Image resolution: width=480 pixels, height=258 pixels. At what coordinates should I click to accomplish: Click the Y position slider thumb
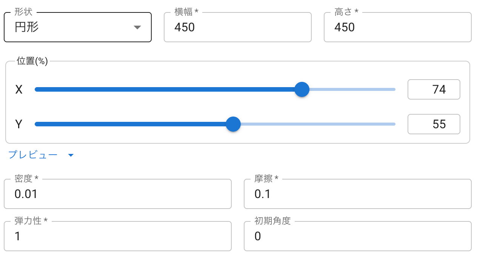[233, 124]
